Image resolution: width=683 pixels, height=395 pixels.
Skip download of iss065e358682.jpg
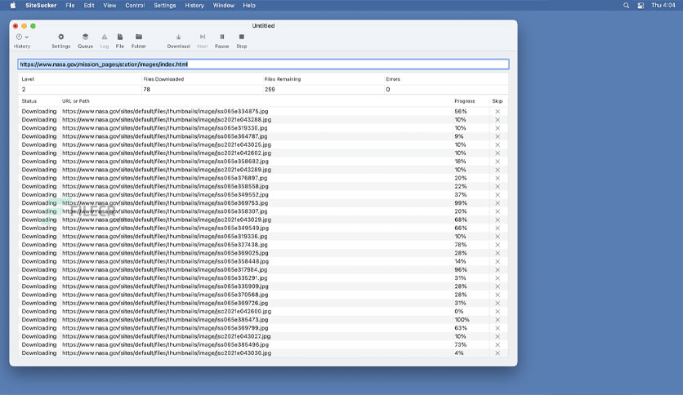pyautogui.click(x=498, y=162)
